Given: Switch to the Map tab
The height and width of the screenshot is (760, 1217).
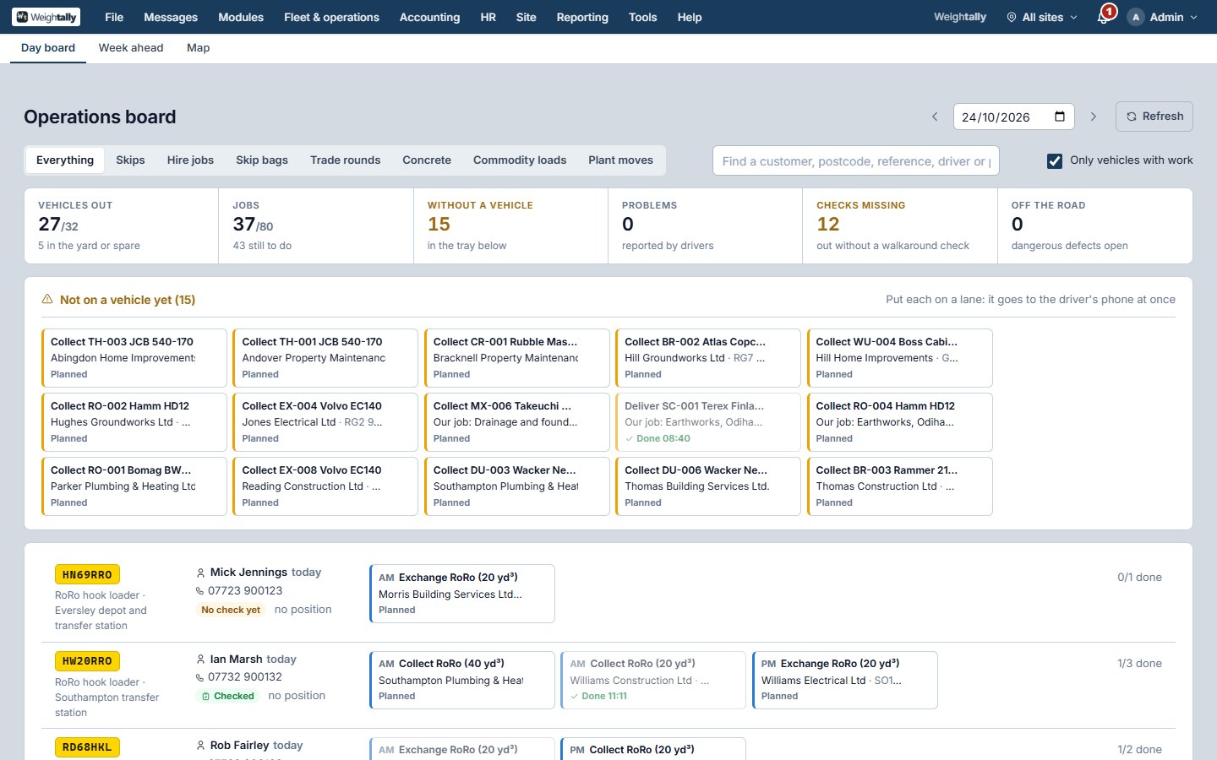Looking at the screenshot, I should point(199,48).
